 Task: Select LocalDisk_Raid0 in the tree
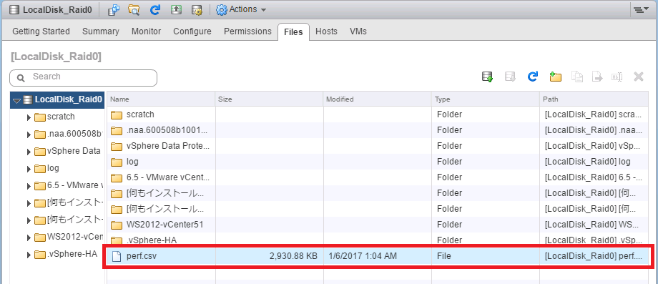(x=69, y=99)
